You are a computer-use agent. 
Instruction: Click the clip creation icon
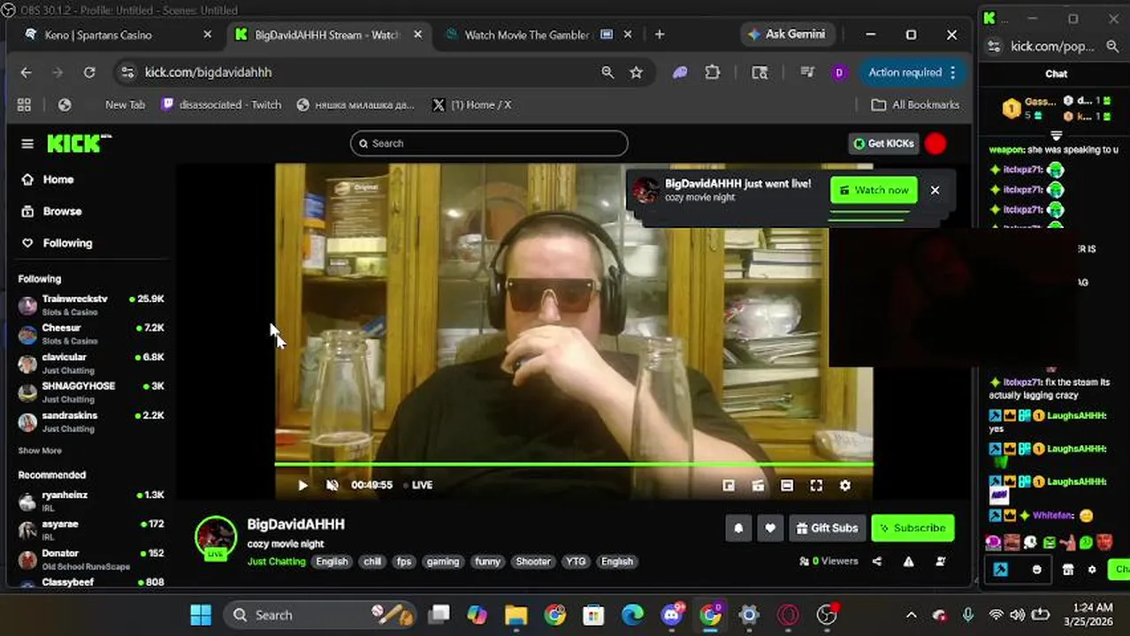coord(758,485)
